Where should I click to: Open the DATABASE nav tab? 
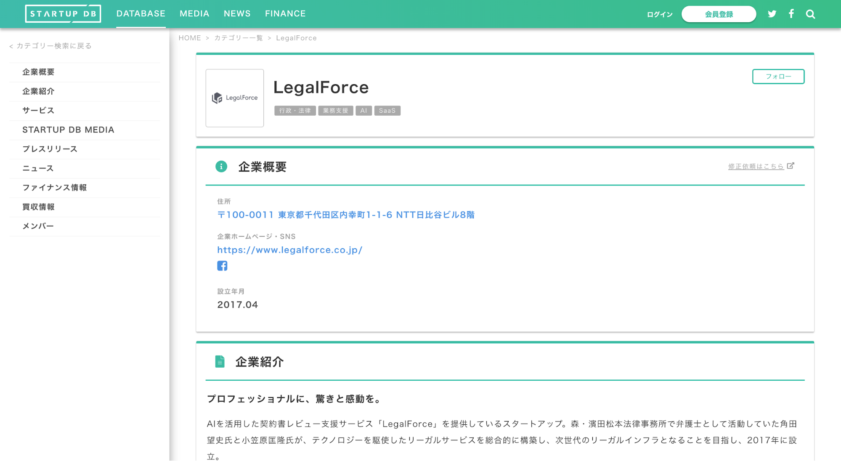(x=141, y=14)
